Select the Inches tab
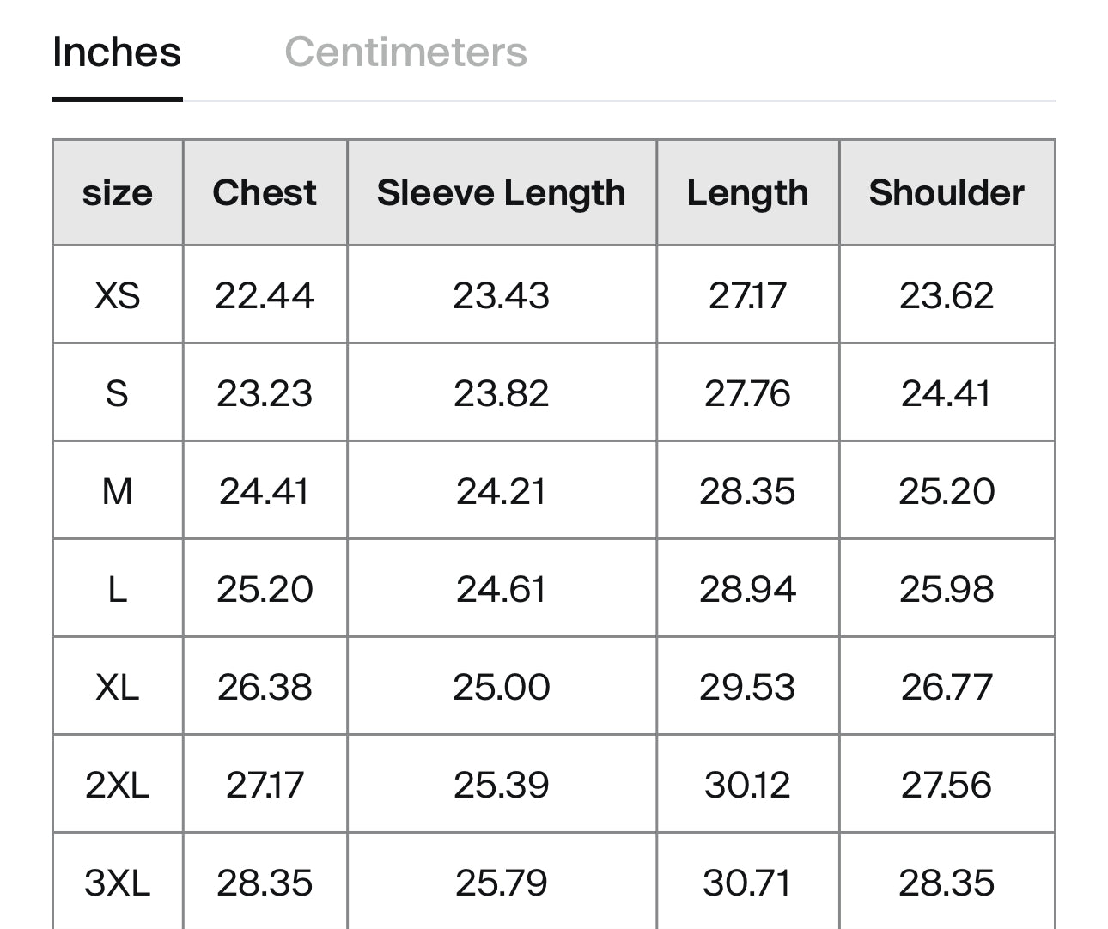The image size is (1108, 929). 117,52
